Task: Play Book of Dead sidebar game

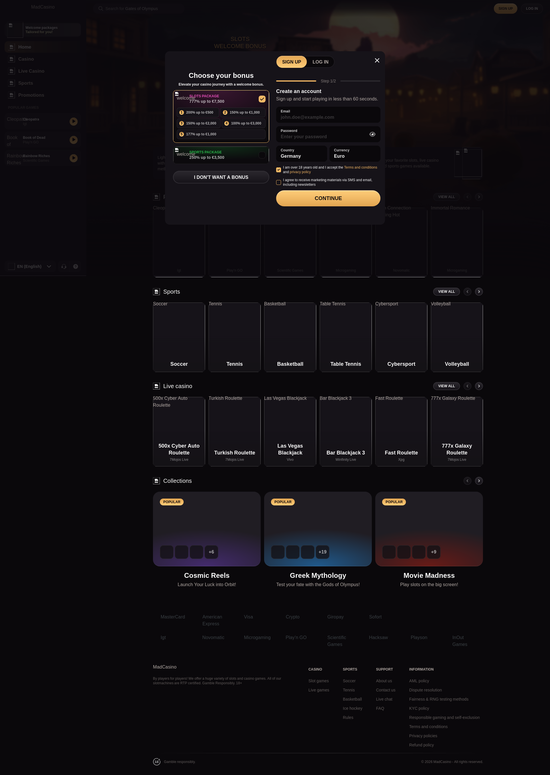Action: pyautogui.click(x=74, y=140)
